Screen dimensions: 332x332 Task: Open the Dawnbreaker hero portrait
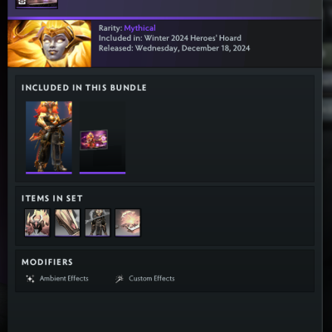[x=49, y=44]
